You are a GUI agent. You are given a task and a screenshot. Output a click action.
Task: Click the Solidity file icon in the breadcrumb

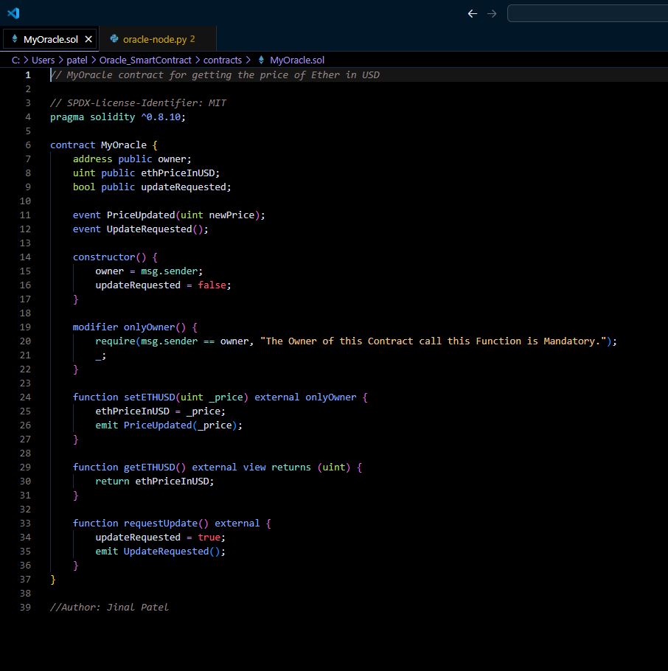(x=261, y=60)
